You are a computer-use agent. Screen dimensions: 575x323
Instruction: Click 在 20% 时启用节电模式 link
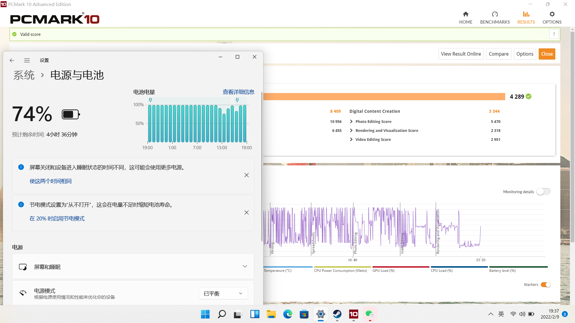pos(57,218)
